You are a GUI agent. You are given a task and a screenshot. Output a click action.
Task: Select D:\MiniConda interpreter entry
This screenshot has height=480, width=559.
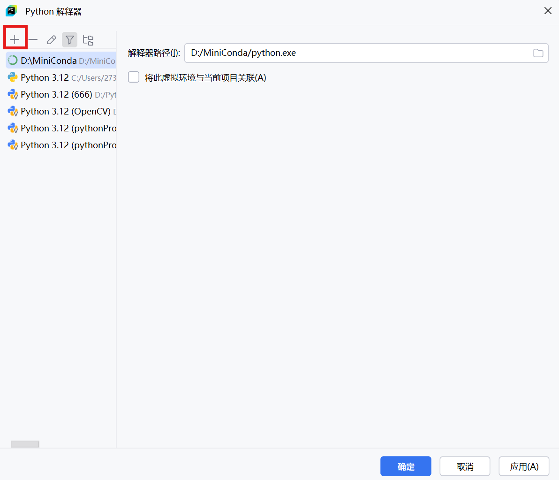pos(61,61)
